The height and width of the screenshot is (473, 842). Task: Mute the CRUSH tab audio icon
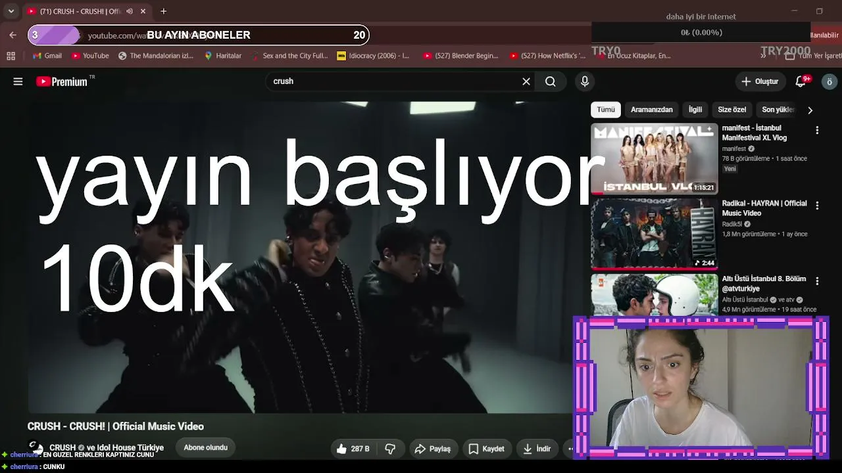(x=130, y=11)
